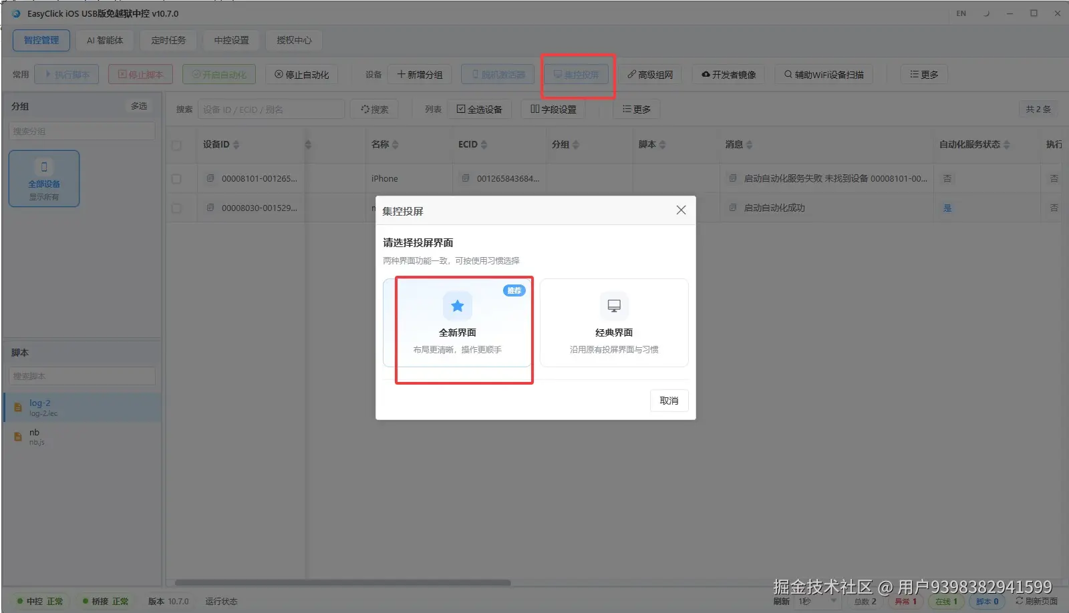Copy icon beside device ID 00008030-001529
The width and height of the screenshot is (1069, 613).
pos(210,208)
